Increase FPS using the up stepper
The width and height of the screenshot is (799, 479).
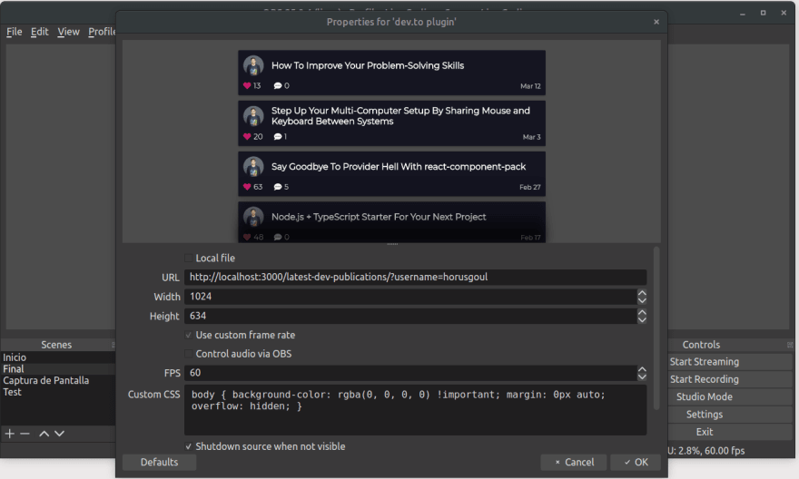click(642, 369)
